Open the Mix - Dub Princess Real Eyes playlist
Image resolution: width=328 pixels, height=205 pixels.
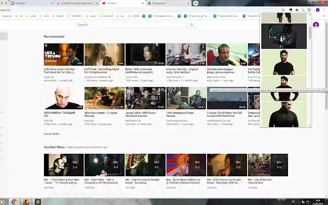point(227,165)
